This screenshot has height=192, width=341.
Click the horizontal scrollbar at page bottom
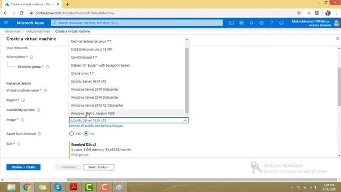pyautogui.click(x=202, y=180)
